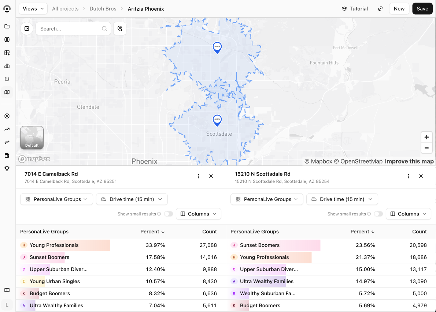The image size is (436, 312).
Task: Click Count header in Scottsdale Rd table
Action: [419, 232]
